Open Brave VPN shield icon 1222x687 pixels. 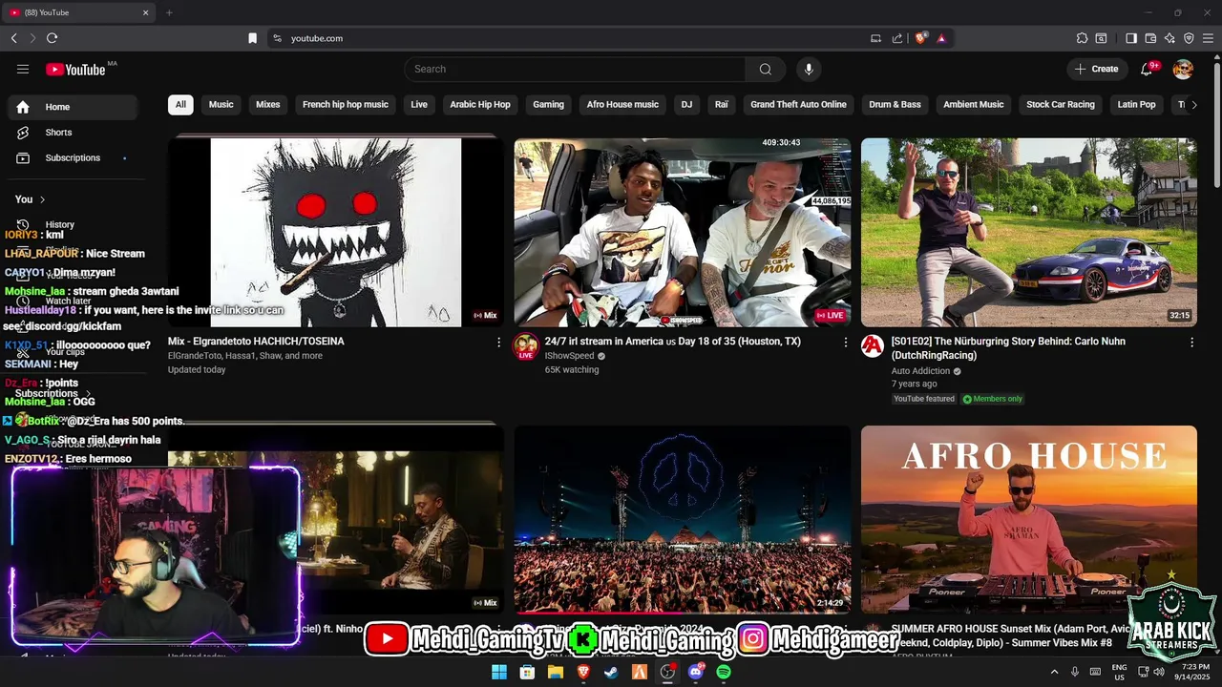1189,38
